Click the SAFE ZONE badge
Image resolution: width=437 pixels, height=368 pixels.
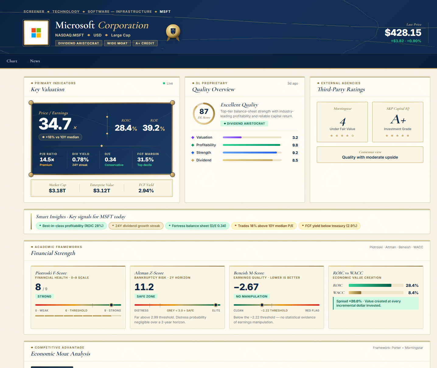(x=146, y=296)
